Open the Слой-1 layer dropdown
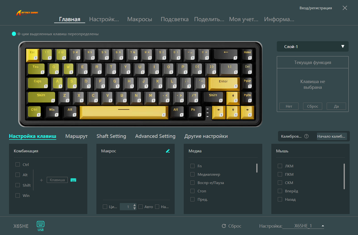358x235 pixels. (x=313, y=46)
